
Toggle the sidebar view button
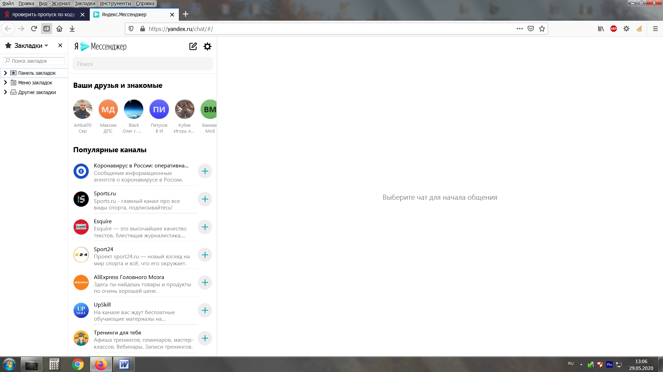tap(47, 29)
